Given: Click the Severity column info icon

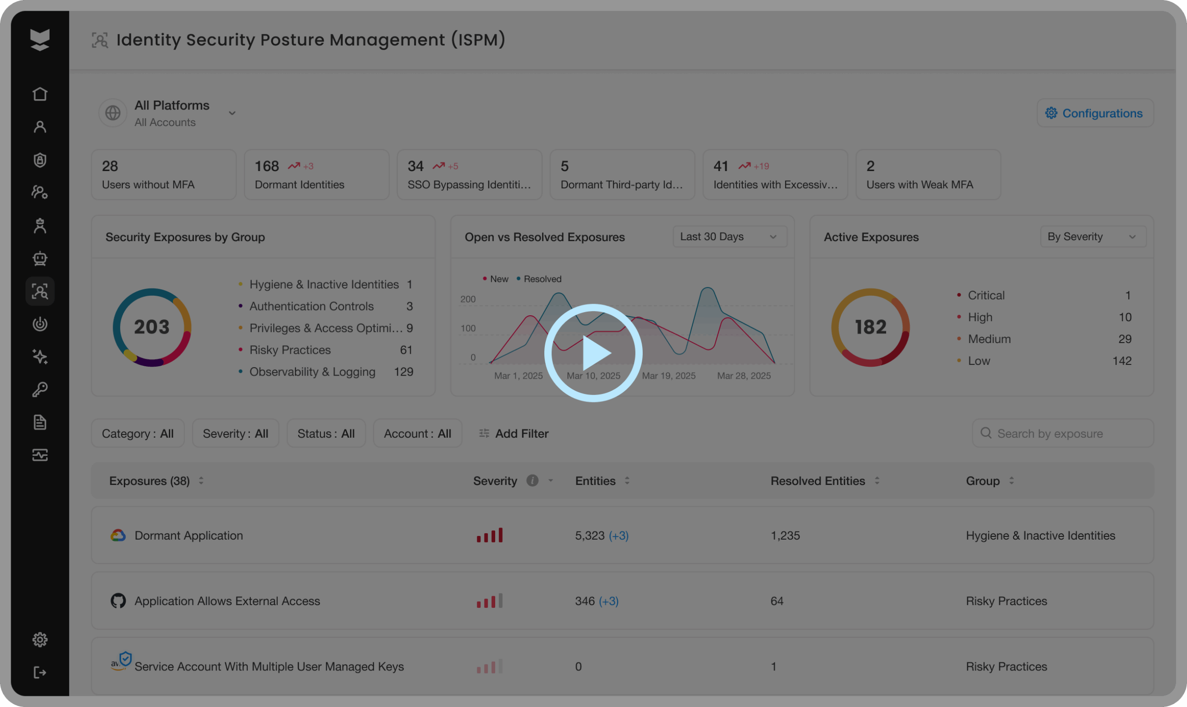Looking at the screenshot, I should (x=532, y=481).
